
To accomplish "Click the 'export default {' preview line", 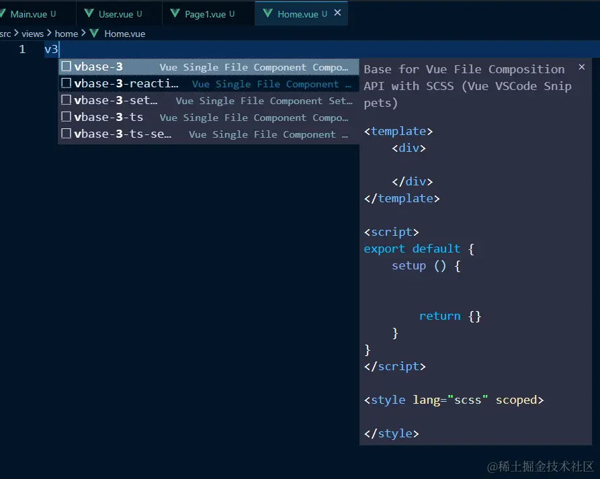I will (419, 249).
